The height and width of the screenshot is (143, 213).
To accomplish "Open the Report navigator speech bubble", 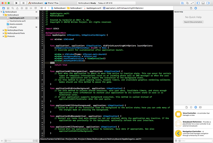I will click(35, 8).
